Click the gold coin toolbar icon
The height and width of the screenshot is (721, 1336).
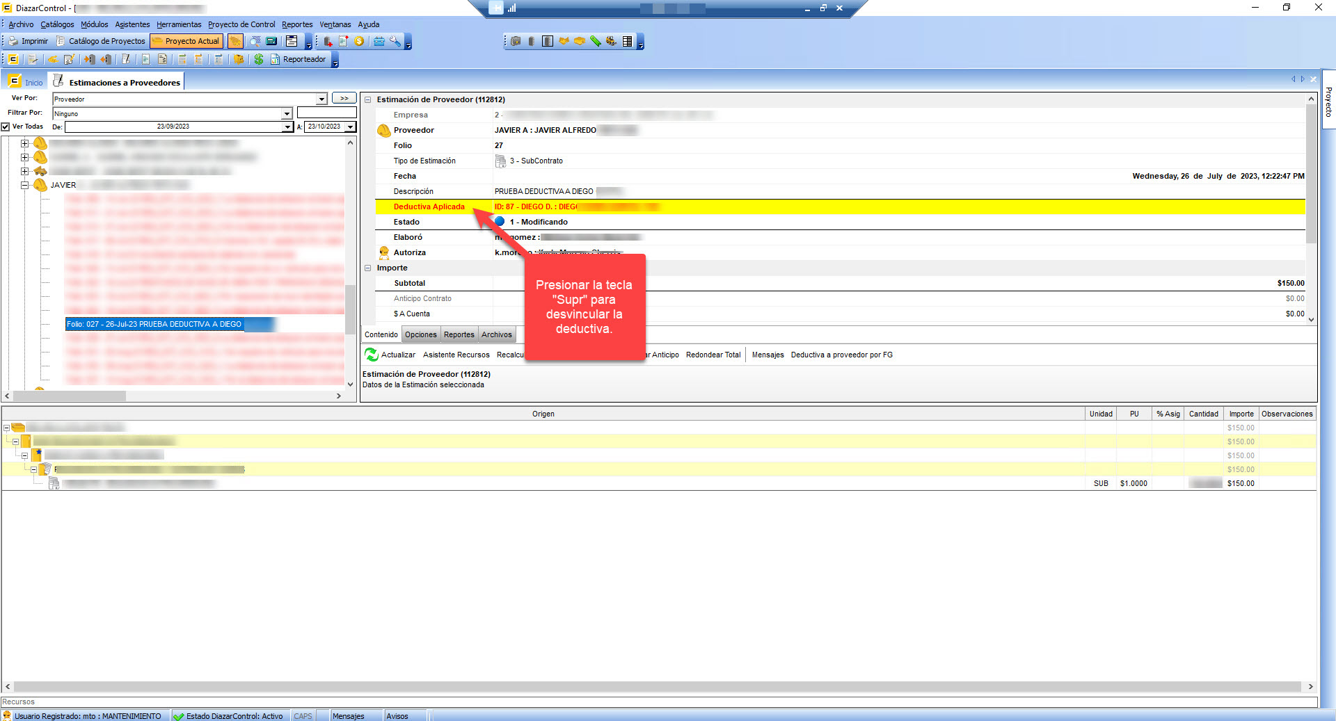359,42
